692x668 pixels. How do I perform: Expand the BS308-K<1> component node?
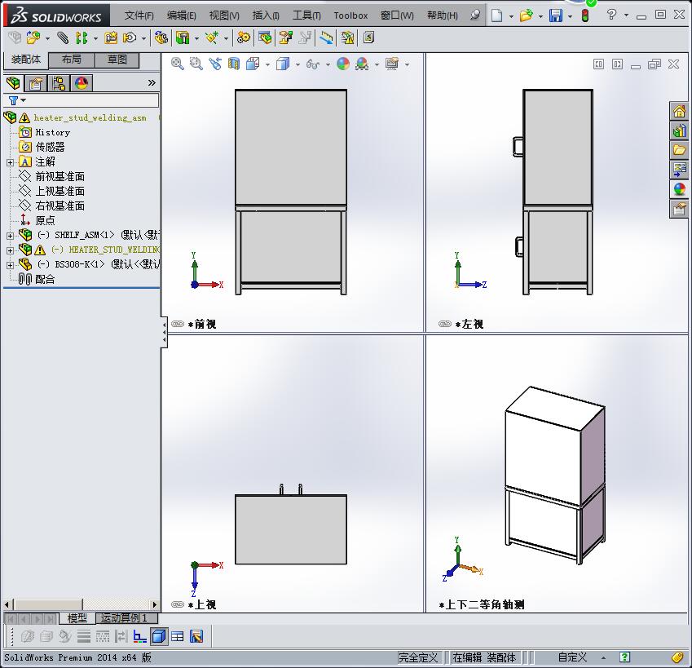(x=10, y=265)
